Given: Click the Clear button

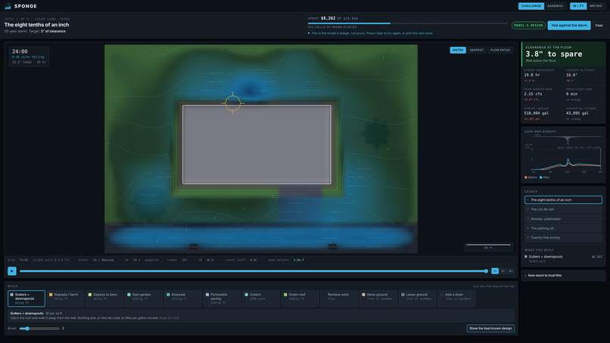Looking at the screenshot, I should (599, 25).
